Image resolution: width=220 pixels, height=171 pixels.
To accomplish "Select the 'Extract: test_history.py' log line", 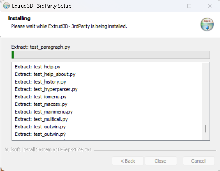I will coord(40,82).
